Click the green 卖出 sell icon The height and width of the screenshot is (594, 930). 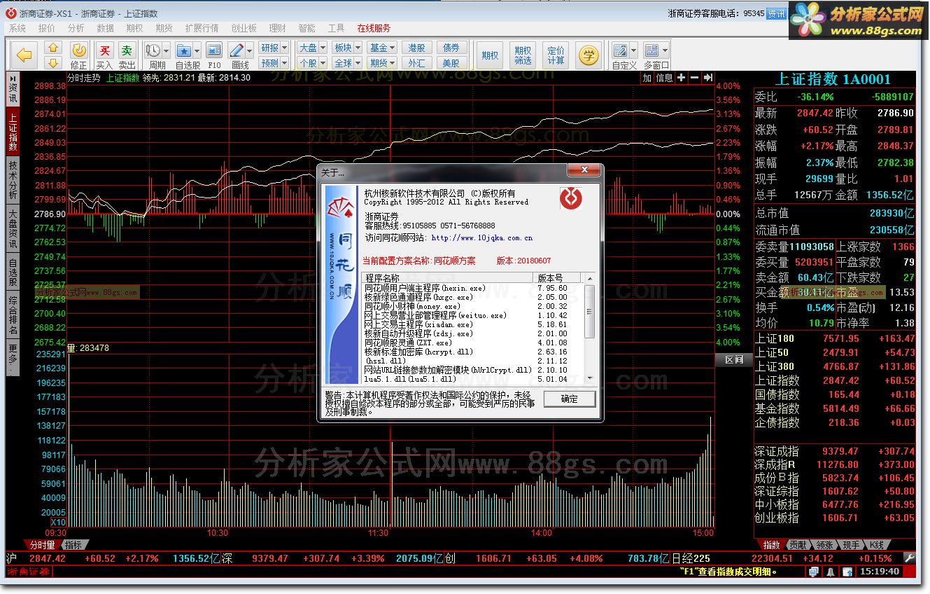[127, 50]
